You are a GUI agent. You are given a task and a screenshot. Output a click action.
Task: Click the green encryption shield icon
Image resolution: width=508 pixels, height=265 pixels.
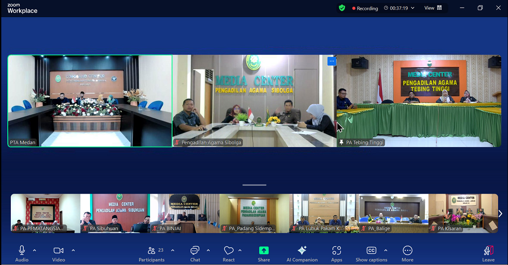point(342,8)
